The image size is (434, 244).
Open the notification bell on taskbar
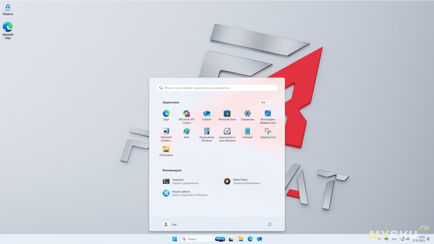[x=429, y=239]
